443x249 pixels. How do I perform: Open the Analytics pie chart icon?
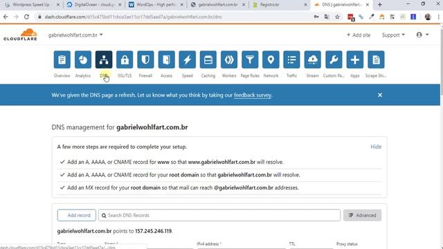click(83, 59)
